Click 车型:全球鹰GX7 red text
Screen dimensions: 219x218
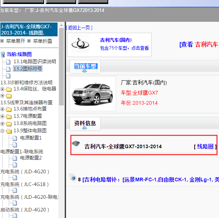(x=140, y=93)
